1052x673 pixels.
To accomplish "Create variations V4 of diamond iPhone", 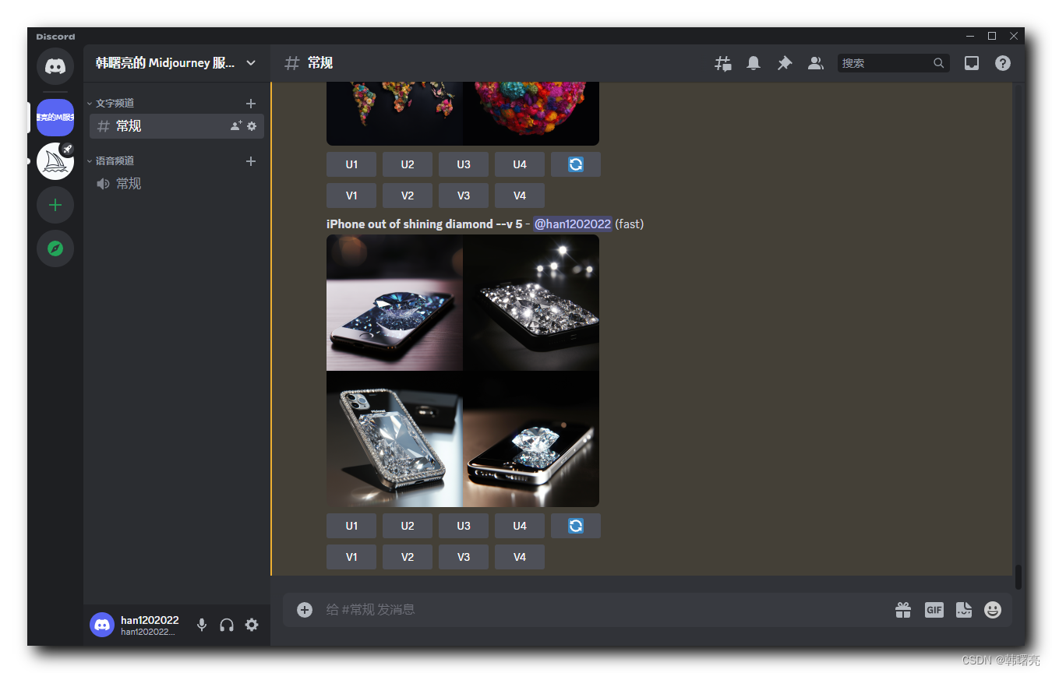I will pos(520,557).
